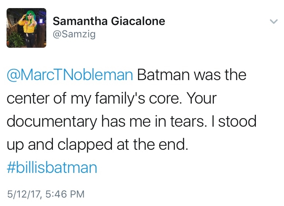
Task: Click the words "was the" after Batman
Action: 220,75
